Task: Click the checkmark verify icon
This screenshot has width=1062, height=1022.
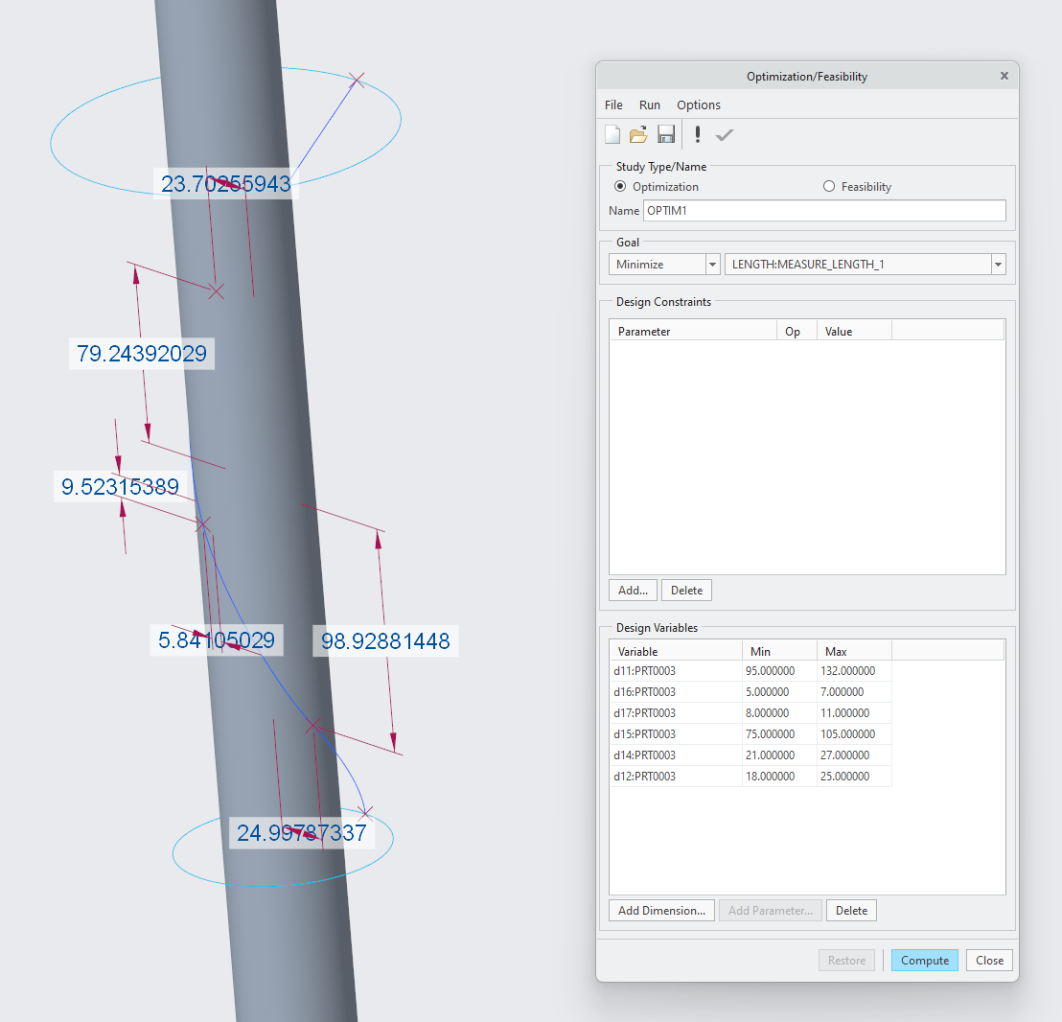Action: [x=724, y=134]
